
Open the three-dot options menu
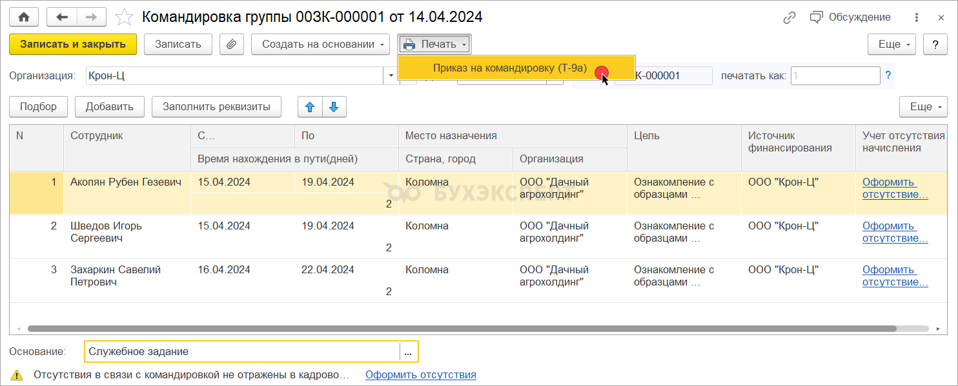point(917,17)
